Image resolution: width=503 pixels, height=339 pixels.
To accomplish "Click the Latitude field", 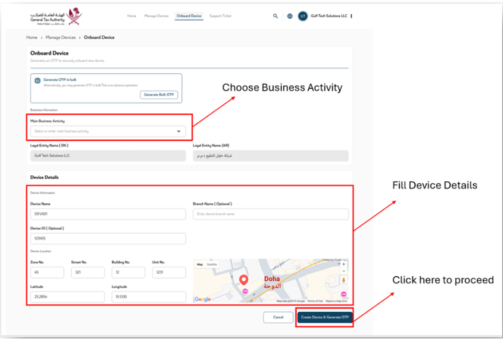I will point(67,297).
